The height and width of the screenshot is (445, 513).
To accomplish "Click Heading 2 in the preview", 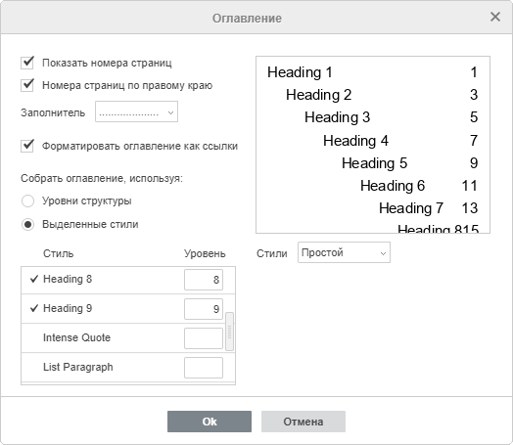I will coord(318,95).
